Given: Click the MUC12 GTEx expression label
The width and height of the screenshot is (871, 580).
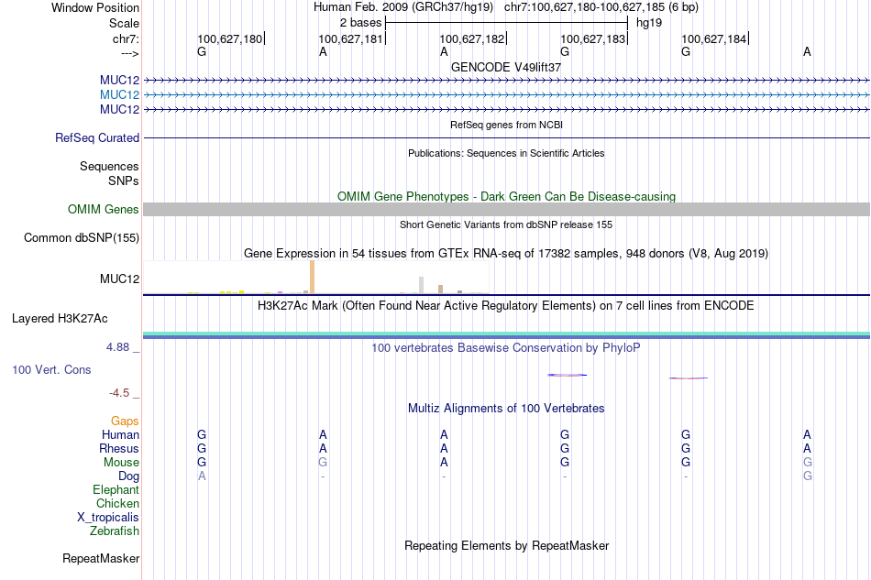Looking at the screenshot, I should click(119, 279).
